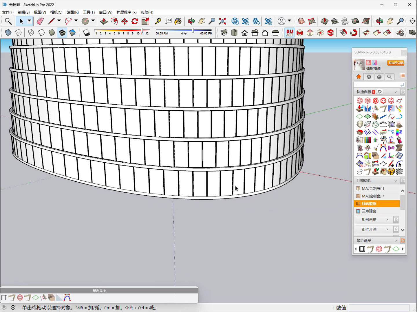
Task: Select the Rotate tool
Action: coord(135,21)
